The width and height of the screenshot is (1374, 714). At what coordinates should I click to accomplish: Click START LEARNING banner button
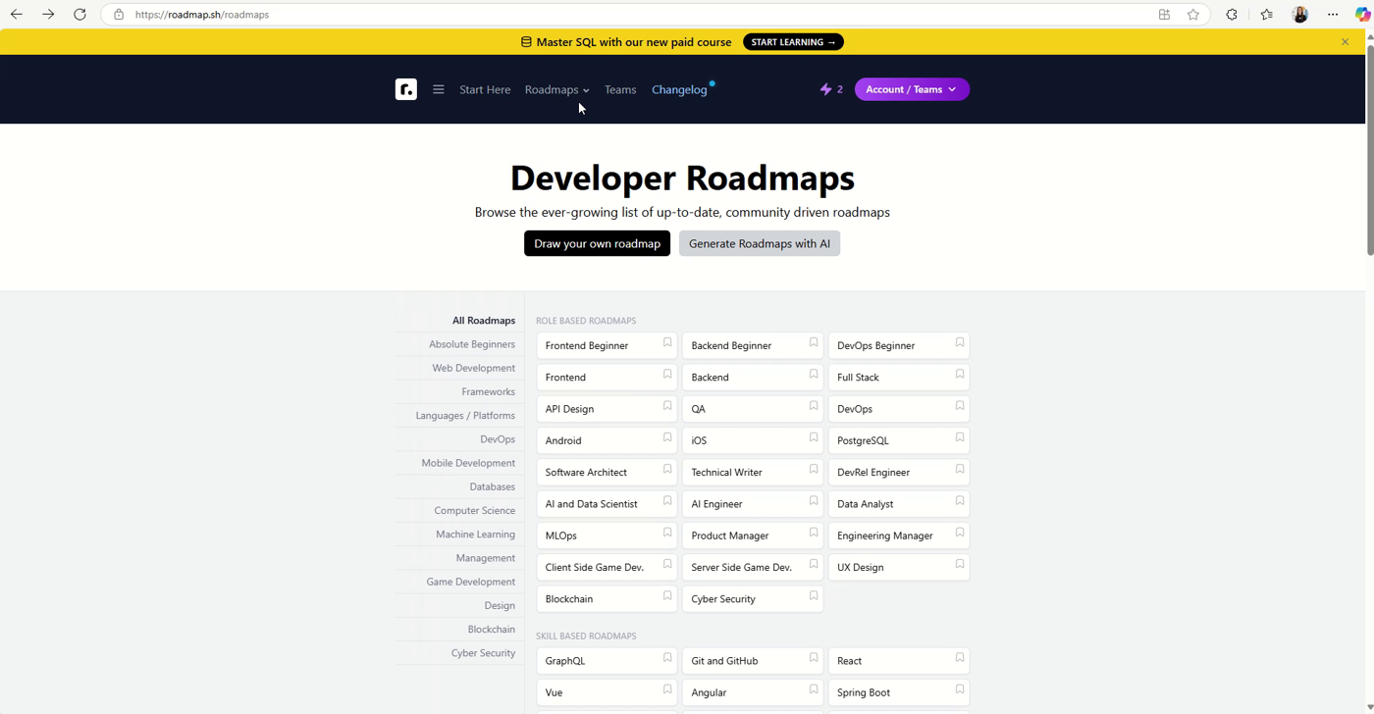point(793,42)
